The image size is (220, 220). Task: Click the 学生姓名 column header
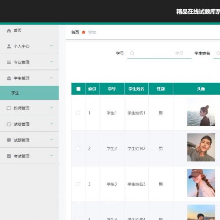click(x=136, y=89)
